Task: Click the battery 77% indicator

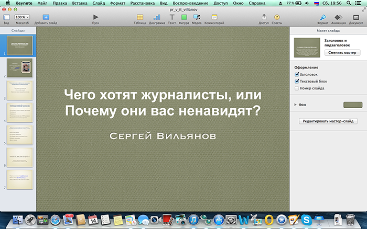Action: pos(294,3)
